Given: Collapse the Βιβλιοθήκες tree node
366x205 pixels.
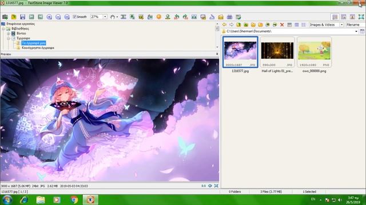Looking at the screenshot, I should point(3,29).
